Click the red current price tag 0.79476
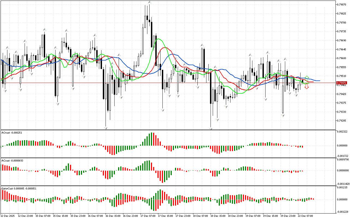 pos(342,83)
